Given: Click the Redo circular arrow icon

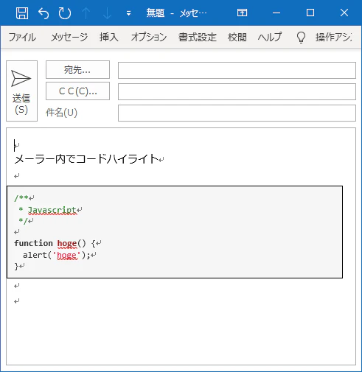Looking at the screenshot, I should click(65, 13).
